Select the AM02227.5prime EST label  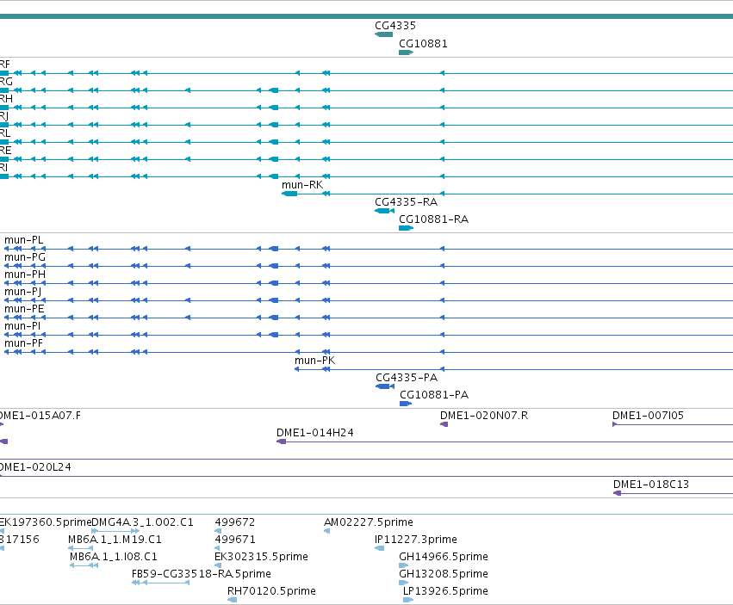point(369,522)
